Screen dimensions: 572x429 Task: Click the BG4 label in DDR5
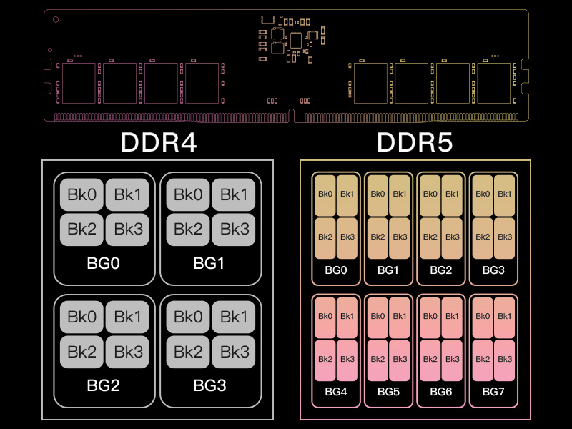336,392
